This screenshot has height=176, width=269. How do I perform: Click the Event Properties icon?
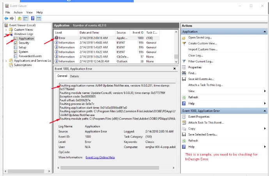tap(184, 117)
